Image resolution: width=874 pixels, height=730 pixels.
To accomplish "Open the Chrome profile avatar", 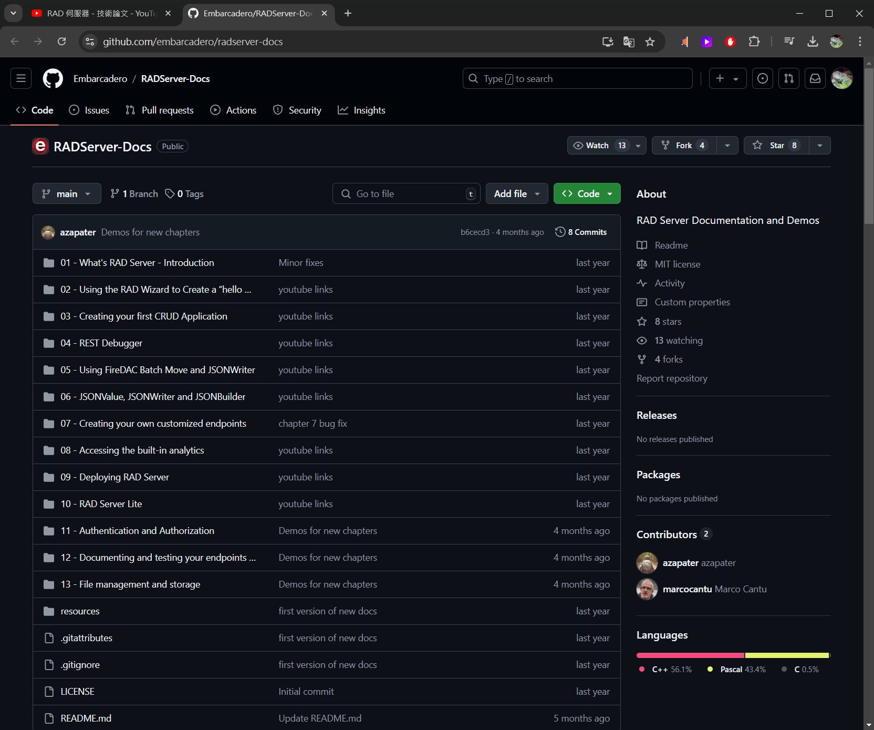I will (836, 42).
